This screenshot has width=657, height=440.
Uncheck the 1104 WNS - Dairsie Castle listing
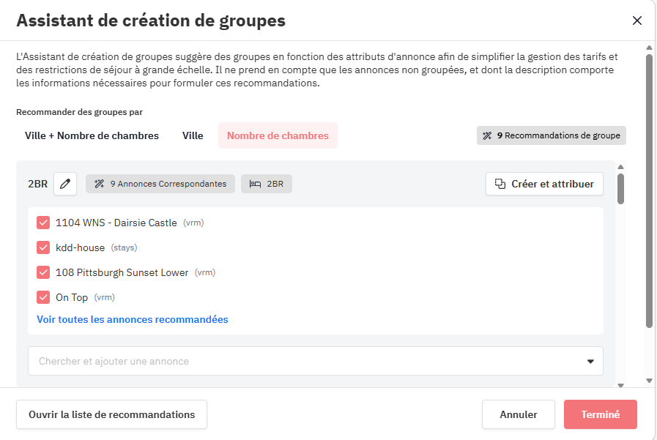coord(43,223)
